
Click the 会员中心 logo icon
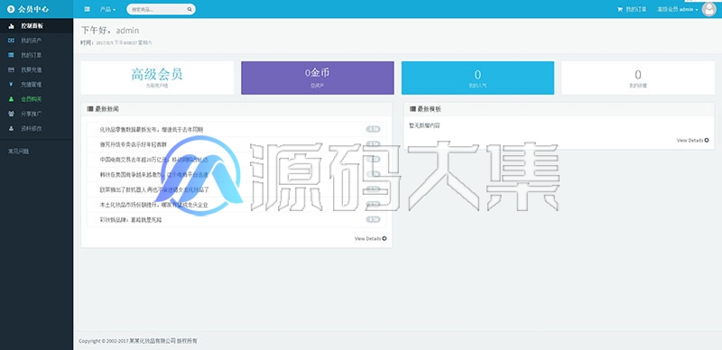click(x=11, y=9)
